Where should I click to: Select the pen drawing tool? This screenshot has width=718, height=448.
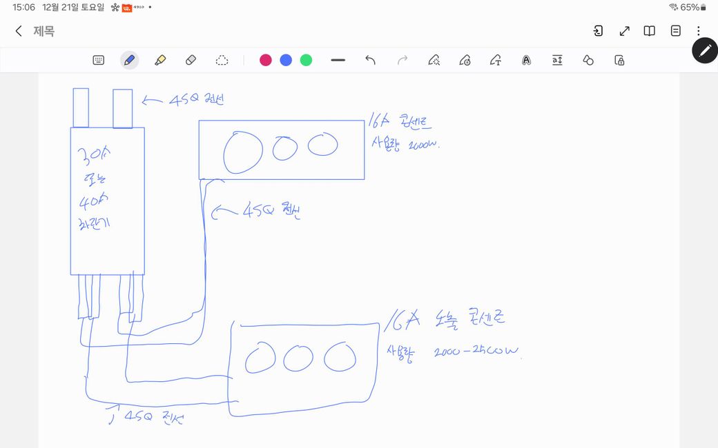129,60
